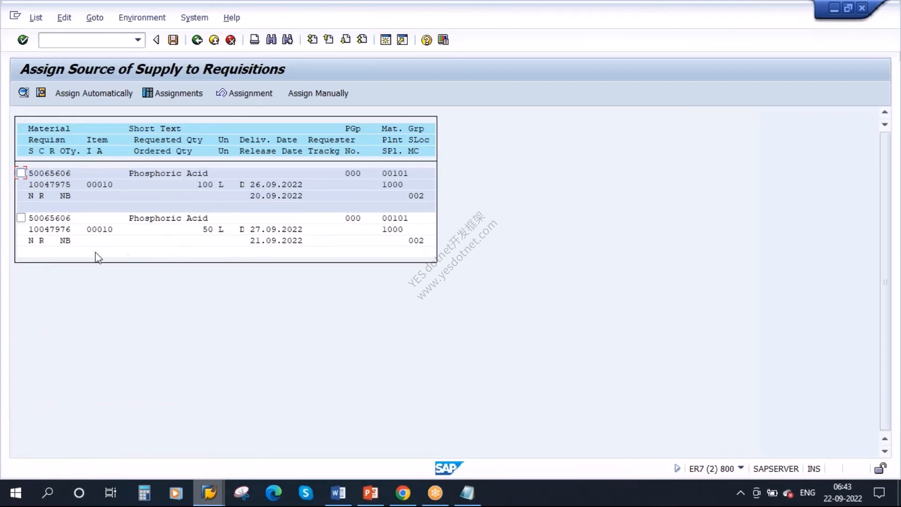
Task: Click Assign Automatically button
Action: (x=94, y=93)
